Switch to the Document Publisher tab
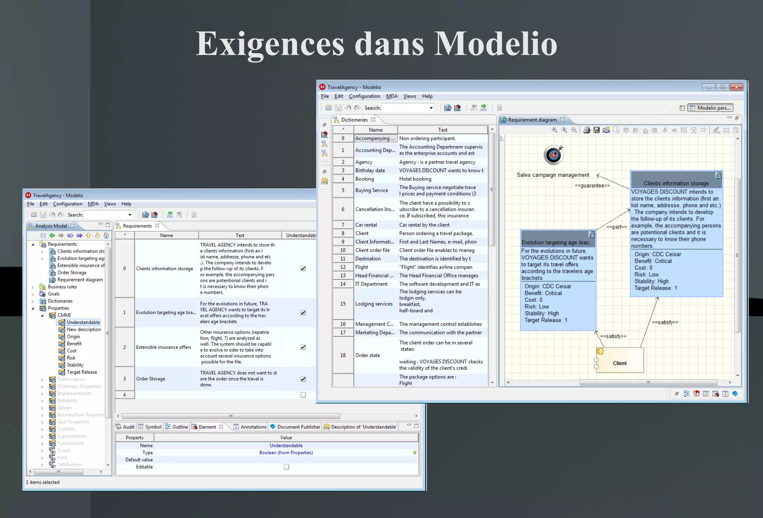This screenshot has width=763, height=518. 295,427
